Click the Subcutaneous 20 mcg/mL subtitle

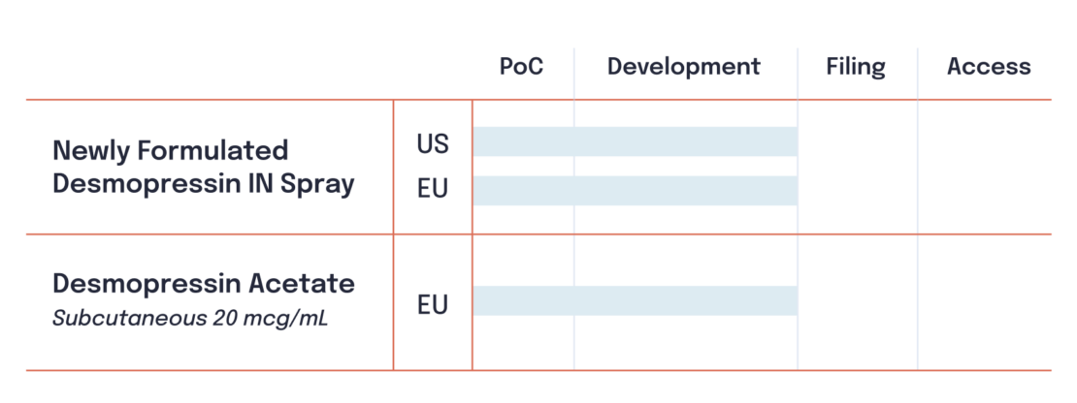coord(190,319)
